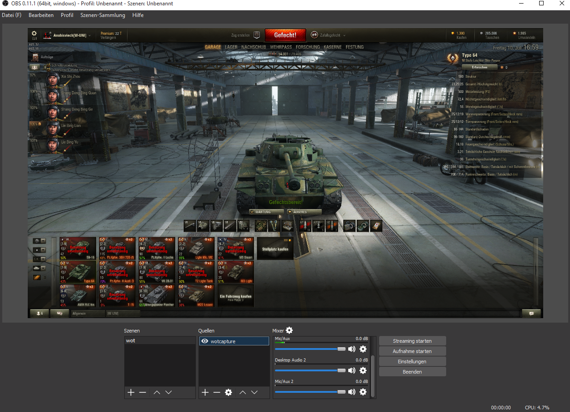Click the red Gefecht! button in game preview

(285, 35)
